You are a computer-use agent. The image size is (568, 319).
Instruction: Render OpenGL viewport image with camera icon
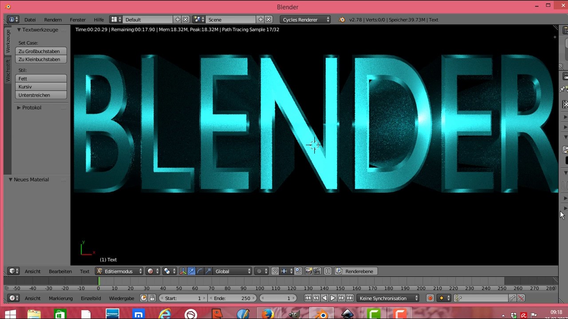tap(308, 271)
